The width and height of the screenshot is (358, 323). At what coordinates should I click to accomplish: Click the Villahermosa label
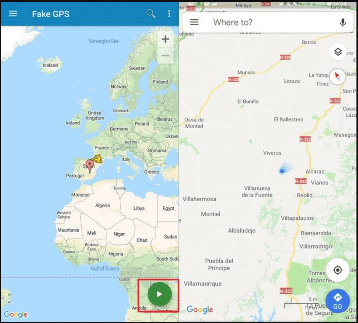(199, 199)
